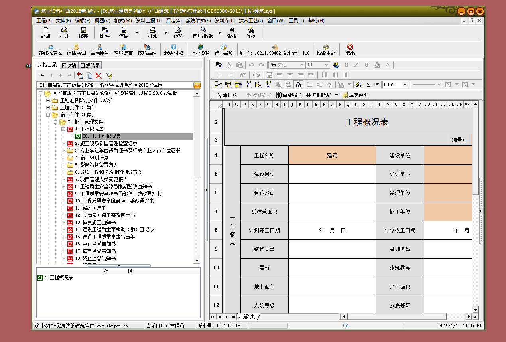Open the 资料库(L) menu
506x342 pixels.
(x=224, y=21)
